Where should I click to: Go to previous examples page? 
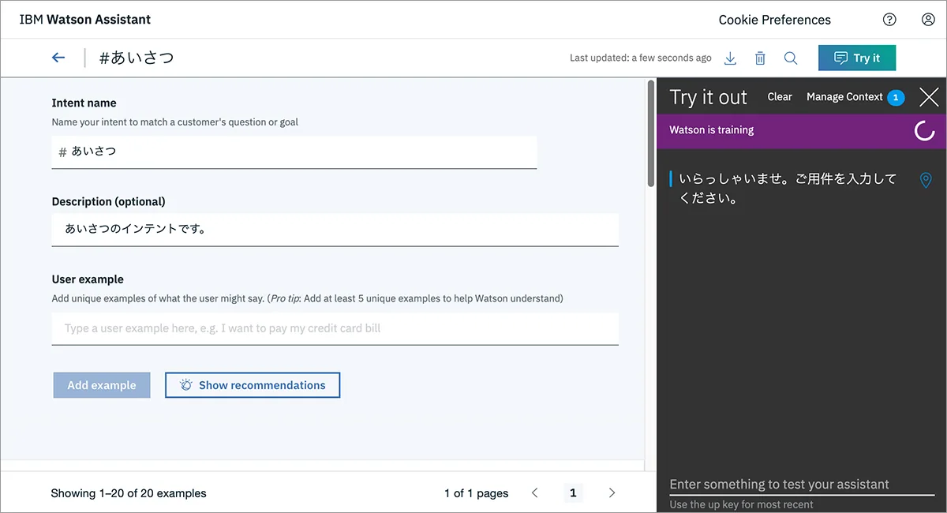click(535, 492)
